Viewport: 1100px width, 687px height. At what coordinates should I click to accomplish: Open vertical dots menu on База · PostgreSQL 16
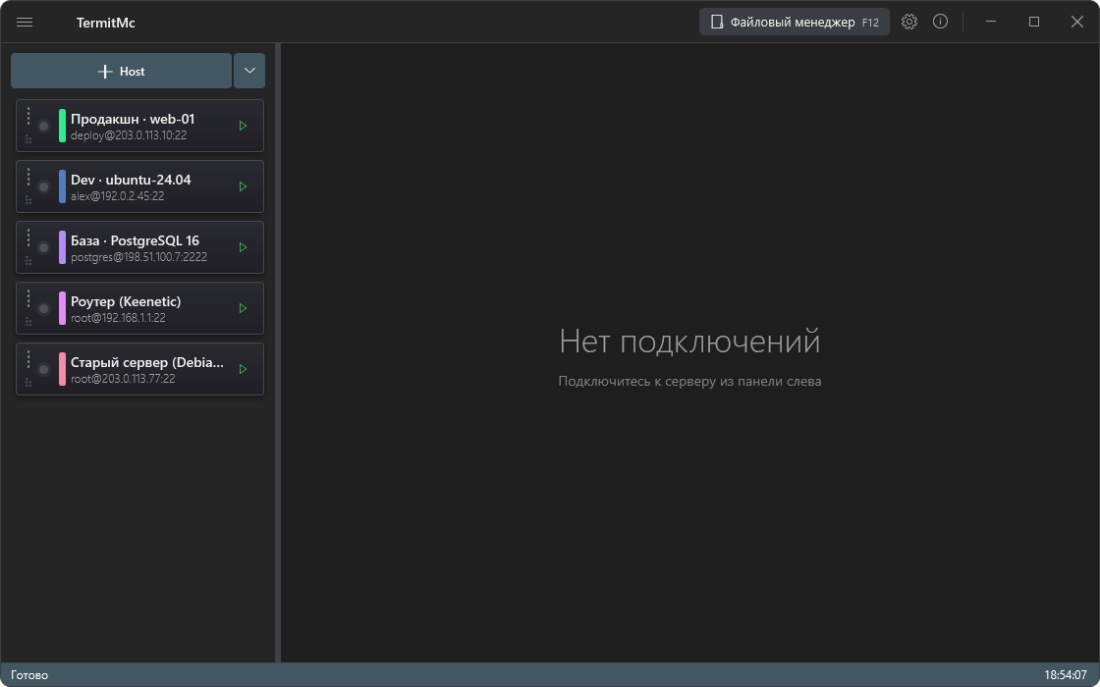click(28, 238)
